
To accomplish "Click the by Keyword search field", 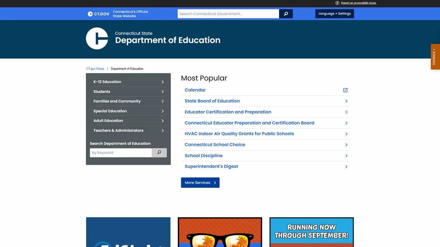I will pyautogui.click(x=121, y=153).
